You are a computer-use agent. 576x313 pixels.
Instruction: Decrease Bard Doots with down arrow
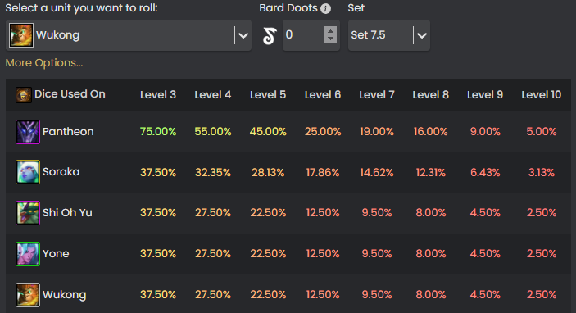[331, 39]
